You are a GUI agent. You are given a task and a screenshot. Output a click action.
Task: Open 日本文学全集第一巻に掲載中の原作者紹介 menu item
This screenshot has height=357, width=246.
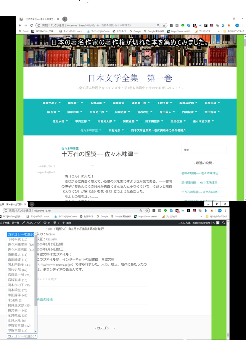click(x=159, y=130)
